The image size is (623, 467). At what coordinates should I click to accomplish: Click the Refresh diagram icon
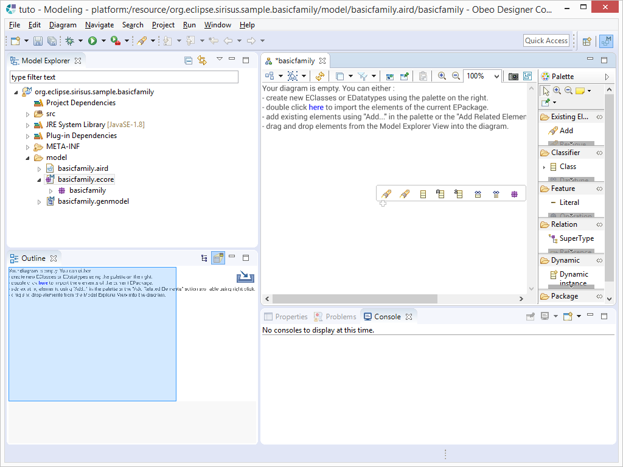click(320, 76)
